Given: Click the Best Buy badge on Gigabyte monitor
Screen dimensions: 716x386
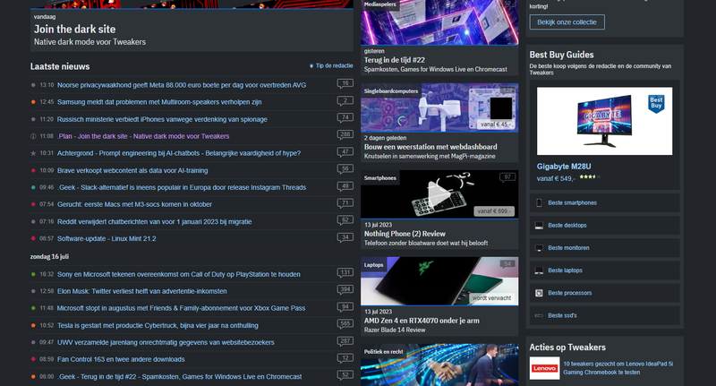Looking at the screenshot, I should [656, 104].
